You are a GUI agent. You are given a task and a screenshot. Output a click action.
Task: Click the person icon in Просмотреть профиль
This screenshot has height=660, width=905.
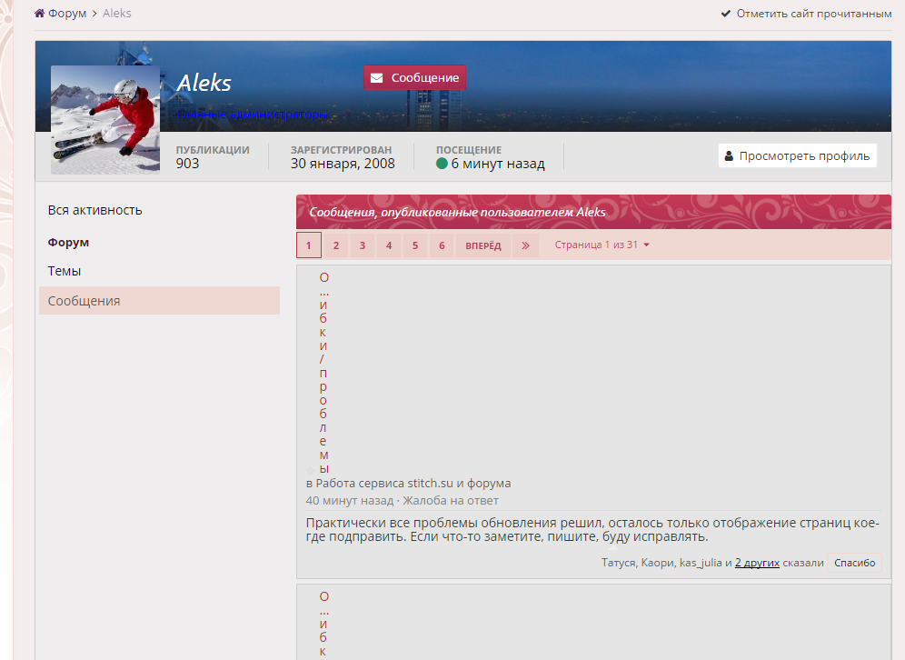729,155
